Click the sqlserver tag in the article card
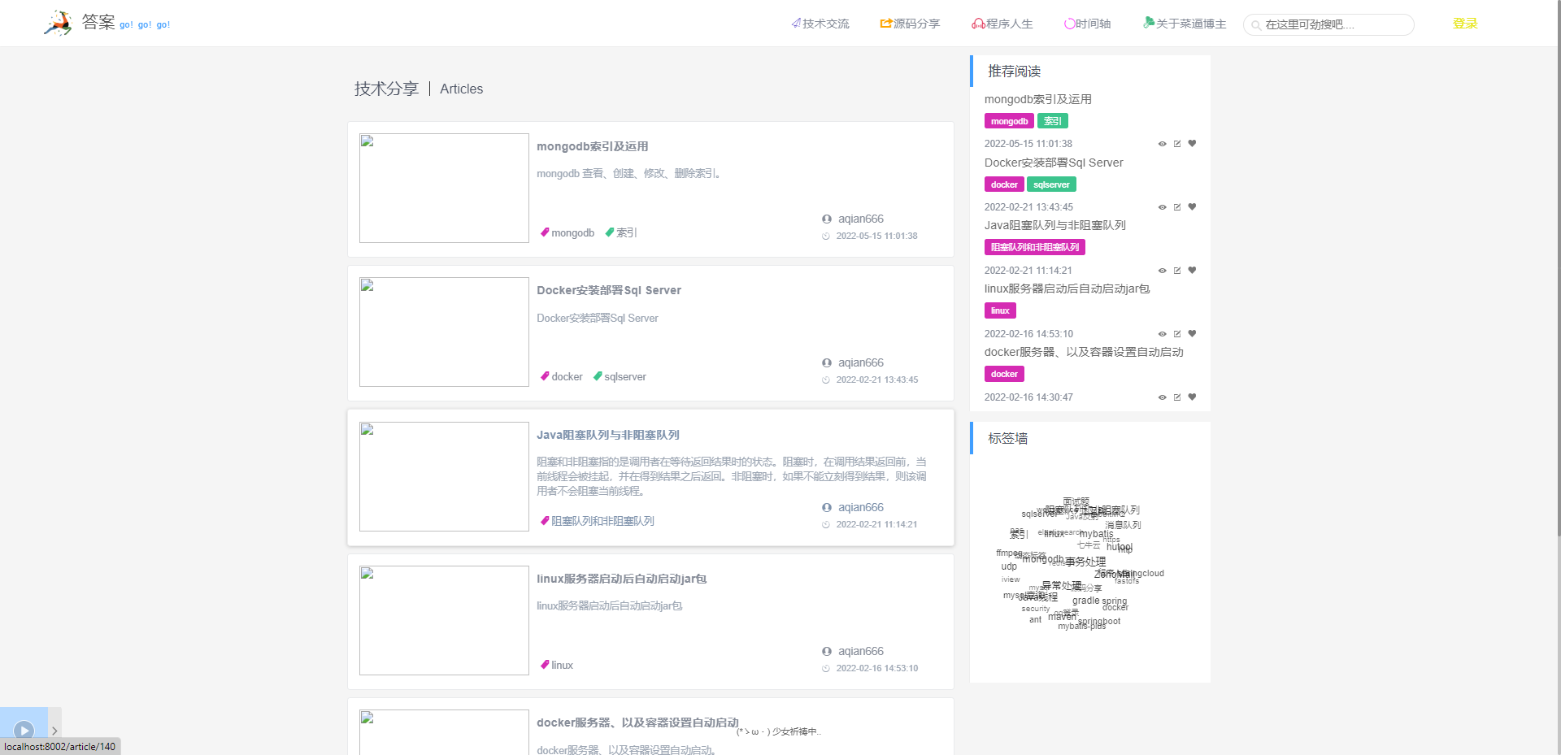Image resolution: width=1561 pixels, height=755 pixels. [x=620, y=376]
